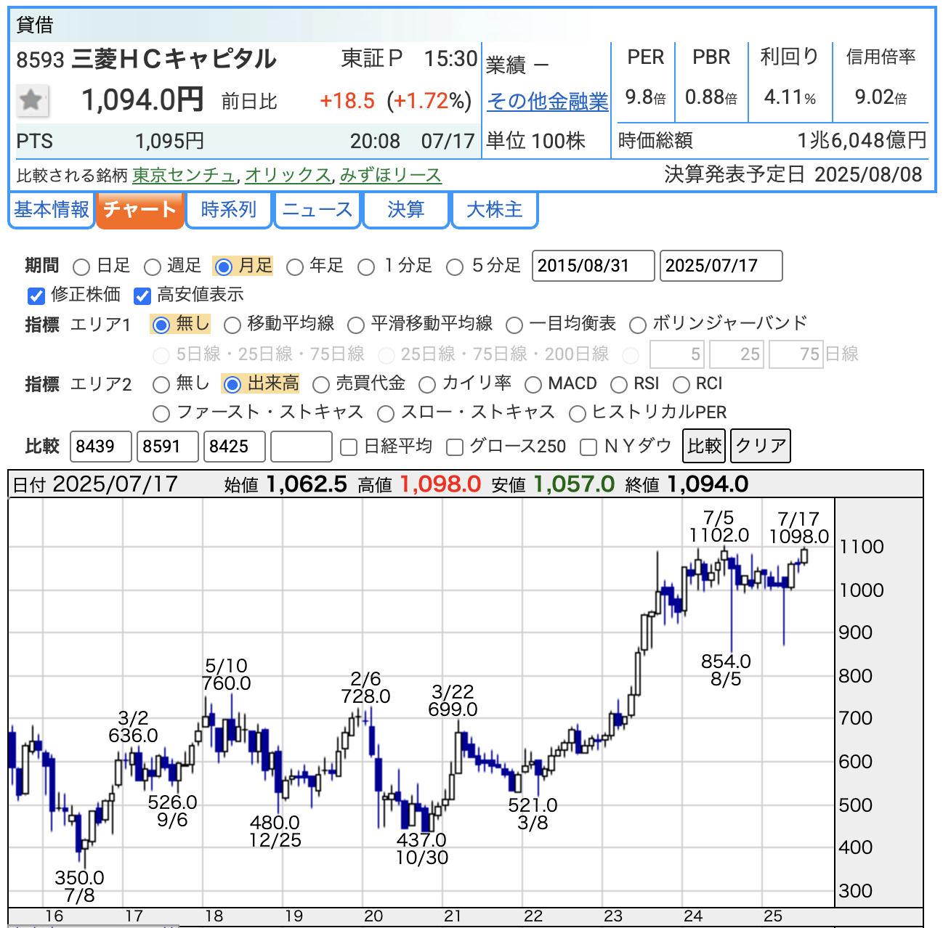This screenshot has width=943, height=928.
Task: Select ヒストリカルPER radio
Action: point(577,414)
